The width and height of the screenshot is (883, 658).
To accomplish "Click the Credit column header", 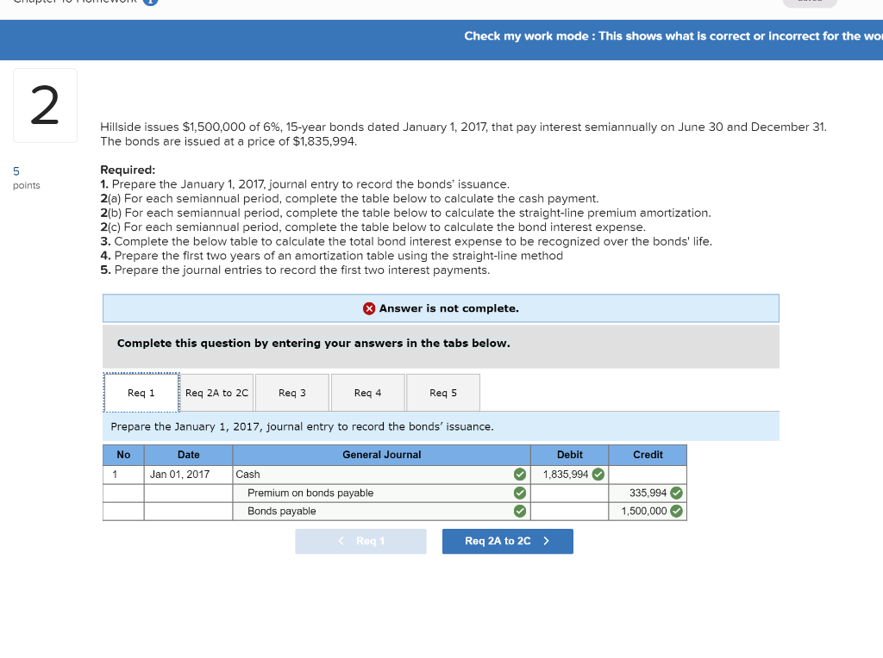I will pyautogui.click(x=648, y=455).
